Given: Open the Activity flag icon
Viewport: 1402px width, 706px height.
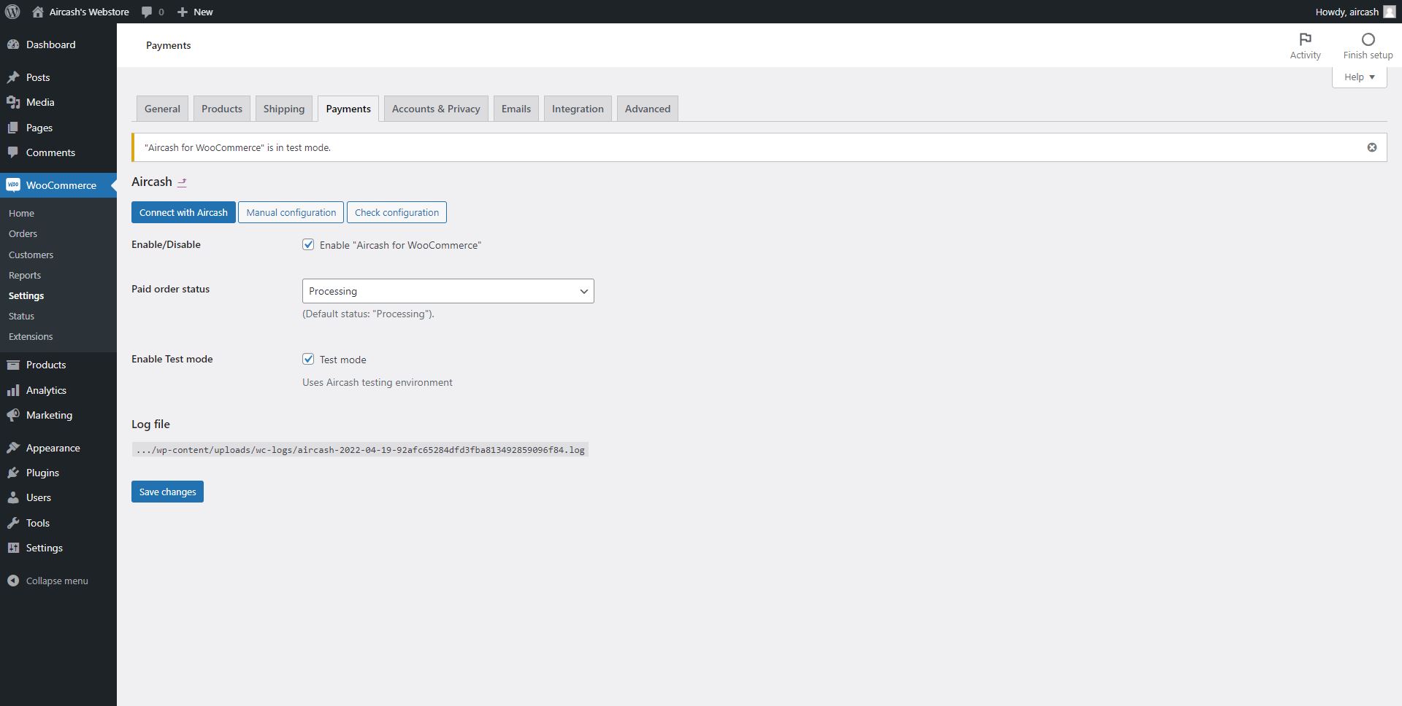Looking at the screenshot, I should [1305, 39].
